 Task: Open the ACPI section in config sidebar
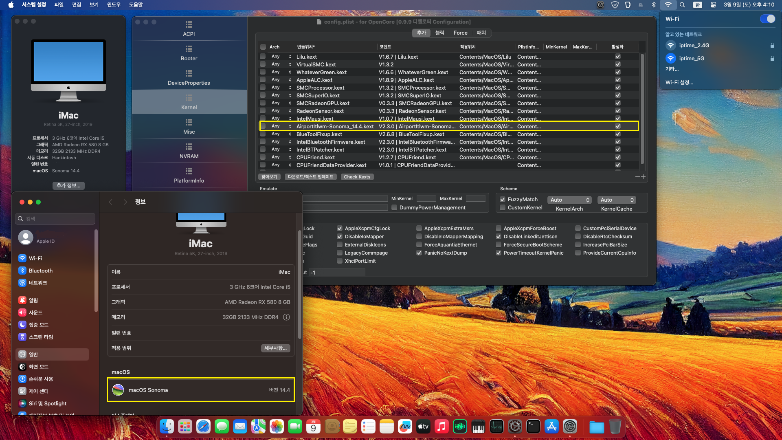(189, 29)
